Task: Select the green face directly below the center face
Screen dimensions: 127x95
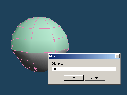Action: click(x=43, y=46)
